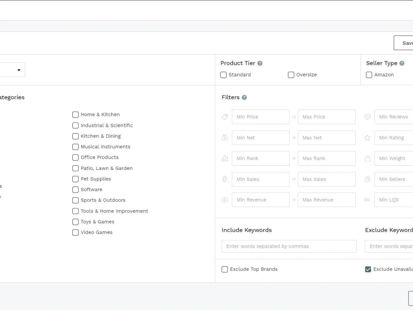This screenshot has width=413, height=310.
Task: Click arrow between Min Net and Max Net
Action: tap(294, 138)
